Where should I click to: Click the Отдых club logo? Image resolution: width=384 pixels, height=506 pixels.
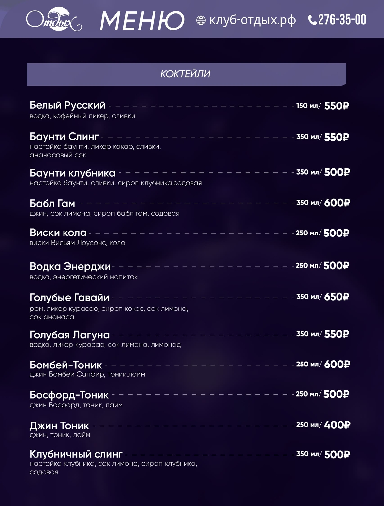(x=54, y=20)
